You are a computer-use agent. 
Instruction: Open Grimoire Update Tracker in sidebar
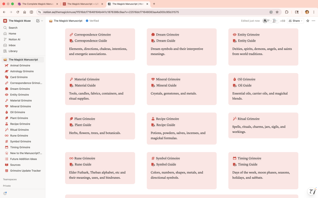26,171
